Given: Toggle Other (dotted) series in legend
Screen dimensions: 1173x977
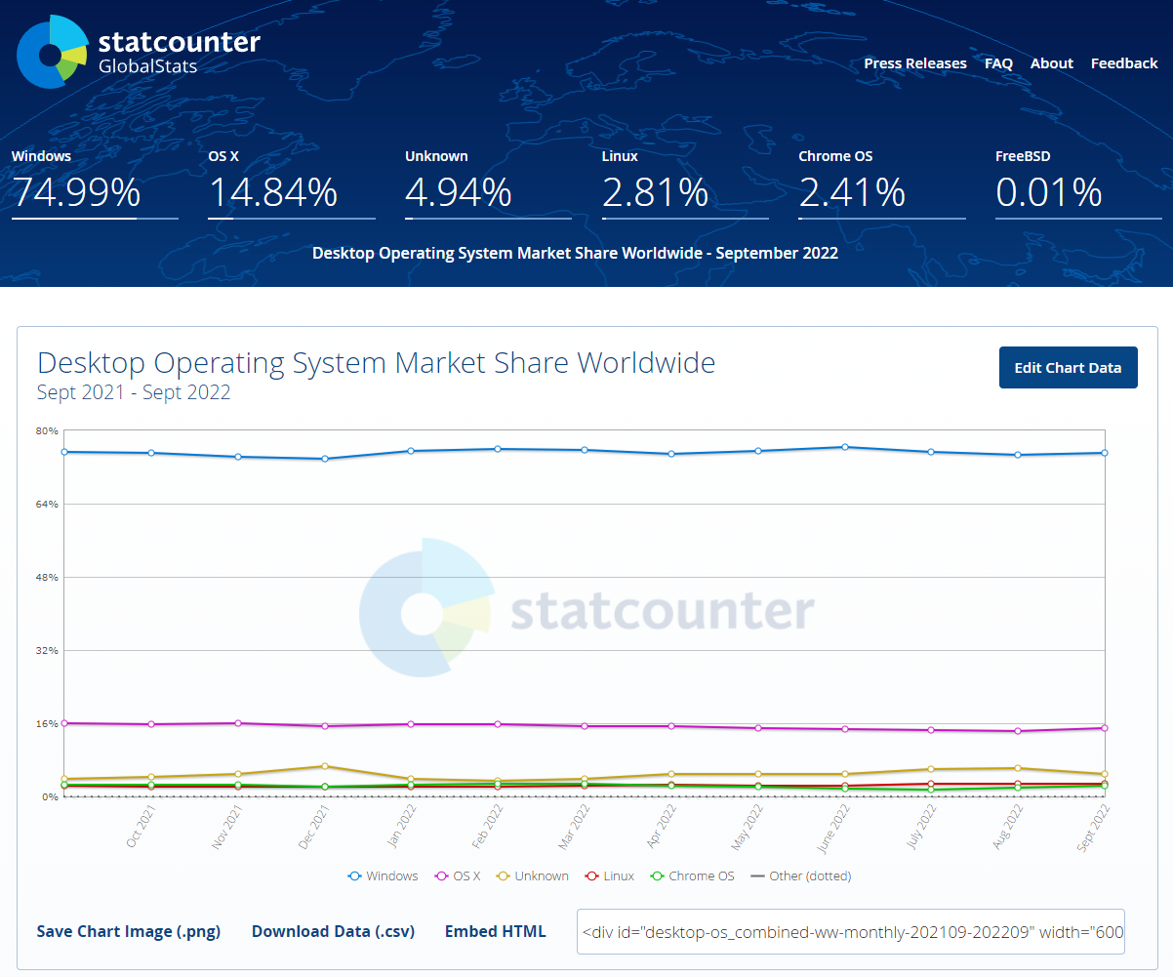Looking at the screenshot, I should 800,875.
